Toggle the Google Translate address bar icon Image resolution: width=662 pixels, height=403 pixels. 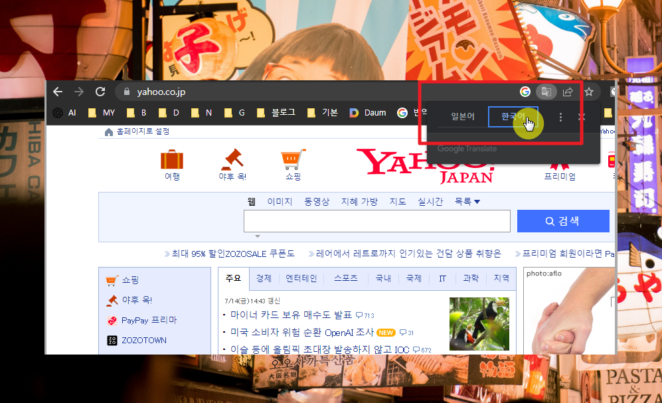(546, 92)
